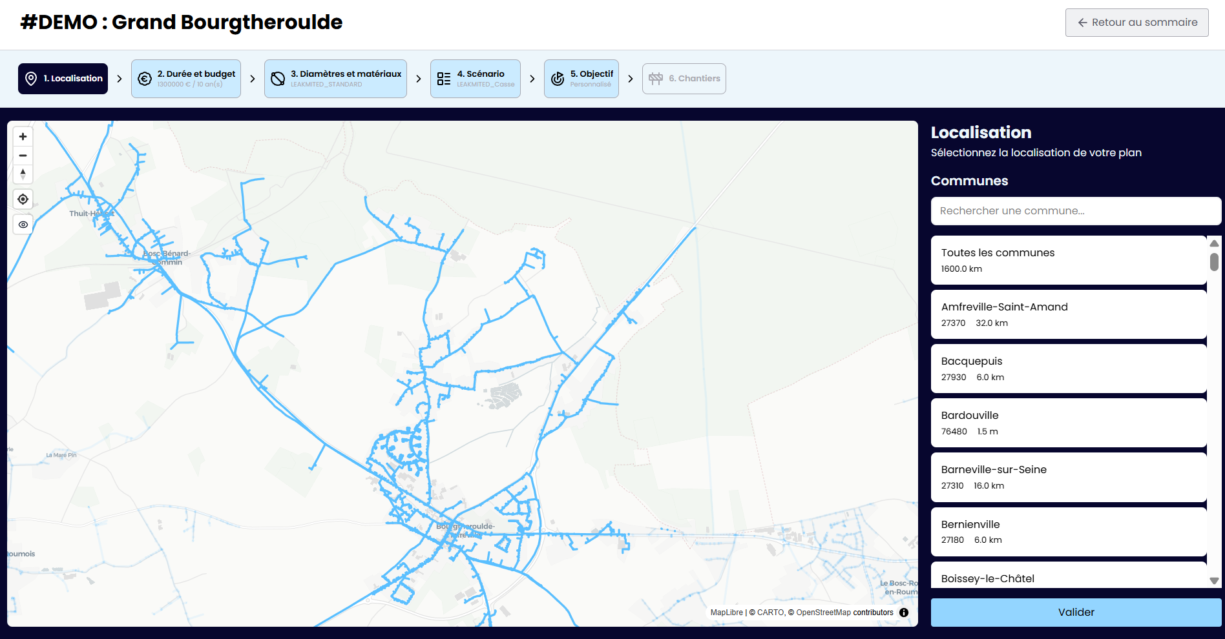The width and height of the screenshot is (1225, 639).
Task: Open map attribution info icon
Action: click(904, 613)
